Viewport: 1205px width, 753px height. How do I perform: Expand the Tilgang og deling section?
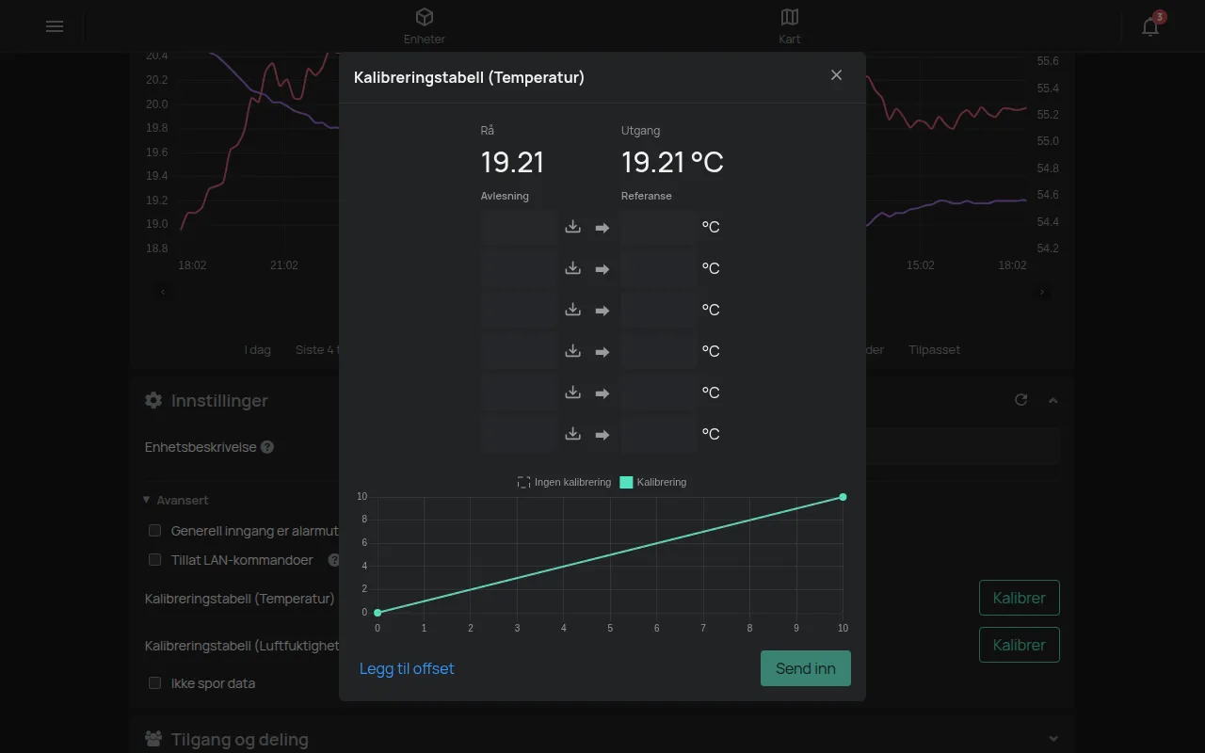click(1053, 739)
